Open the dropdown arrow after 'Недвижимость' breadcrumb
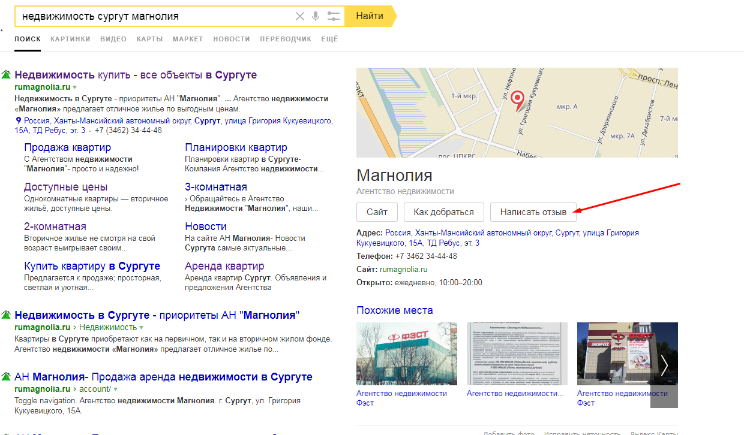744x435 pixels. click(142, 328)
